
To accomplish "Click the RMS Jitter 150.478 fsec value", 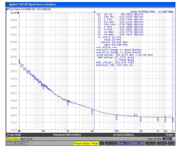I will (115, 62).
